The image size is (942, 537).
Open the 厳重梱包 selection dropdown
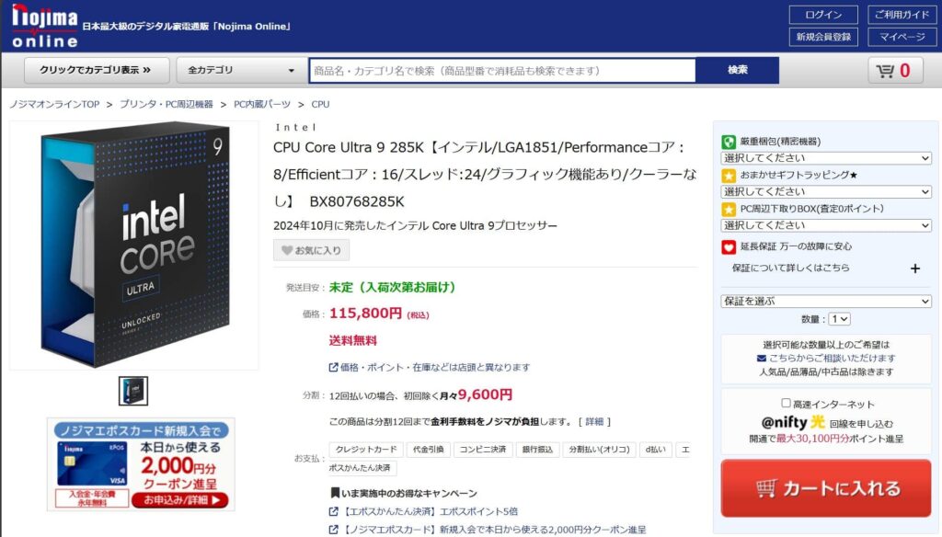826,158
